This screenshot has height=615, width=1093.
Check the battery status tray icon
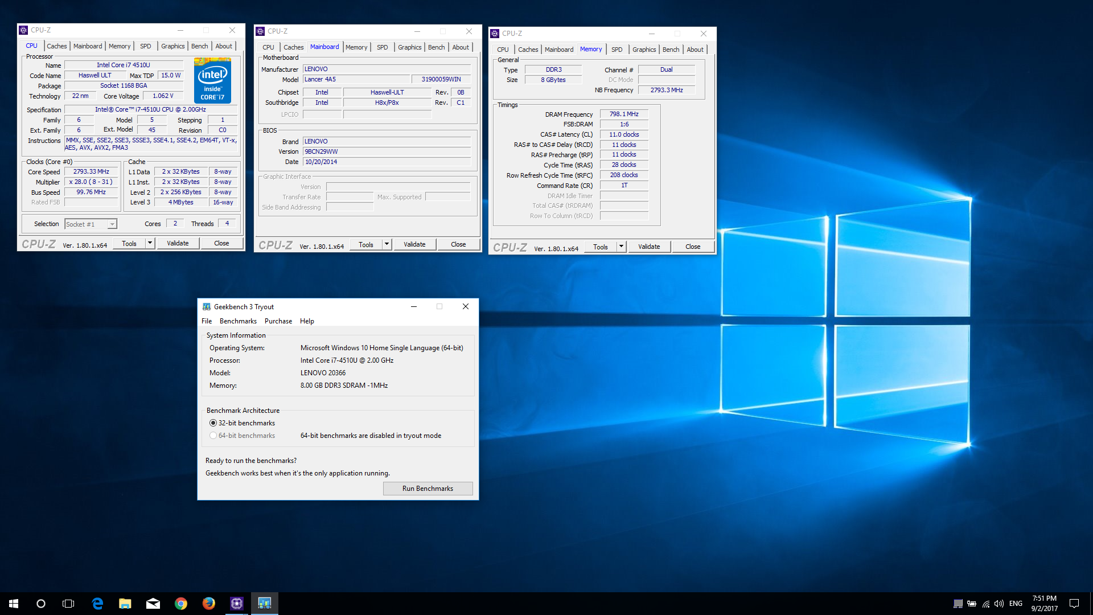(972, 604)
